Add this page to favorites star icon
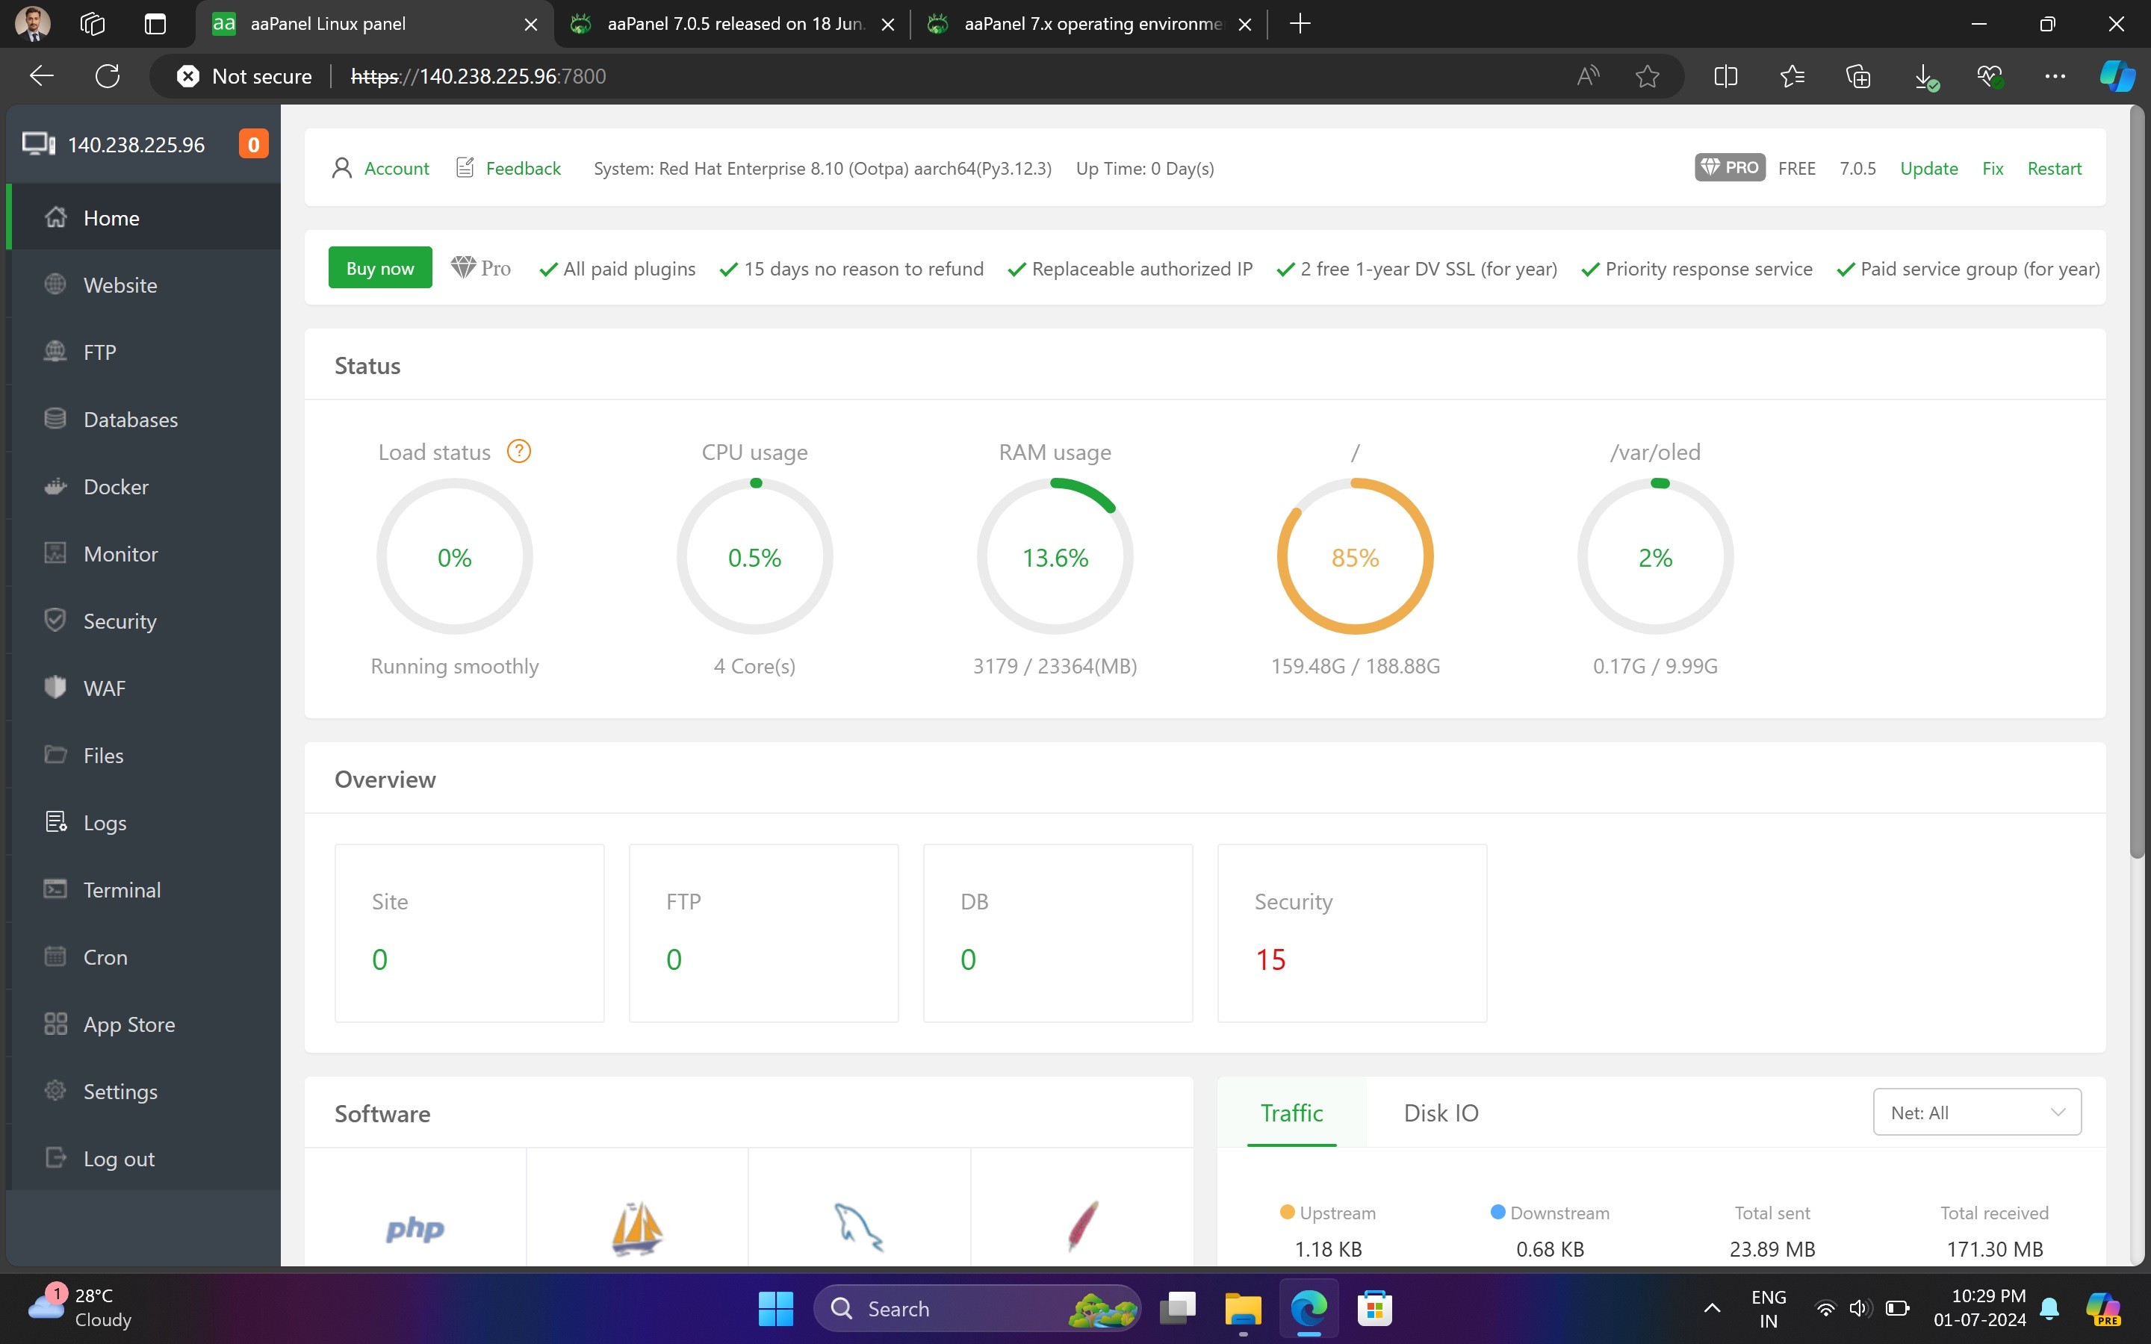This screenshot has width=2151, height=1344. click(x=1647, y=76)
